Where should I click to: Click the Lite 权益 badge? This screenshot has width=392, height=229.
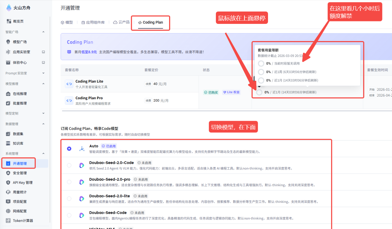231,92
